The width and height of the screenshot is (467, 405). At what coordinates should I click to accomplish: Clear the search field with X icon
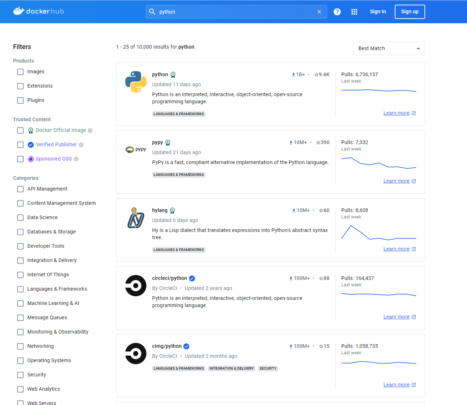coord(319,12)
